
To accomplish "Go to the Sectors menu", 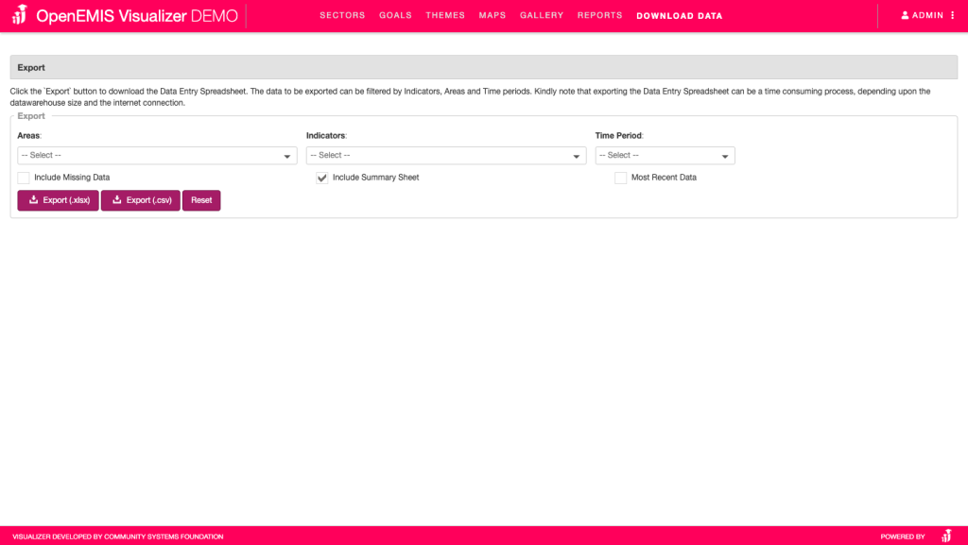I will (342, 16).
